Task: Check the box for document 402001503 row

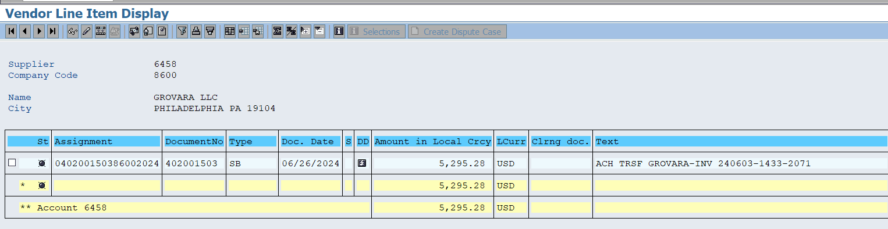Action: [12, 163]
